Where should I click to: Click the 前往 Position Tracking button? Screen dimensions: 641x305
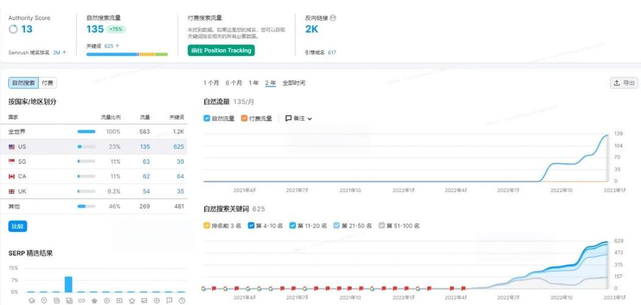point(221,51)
